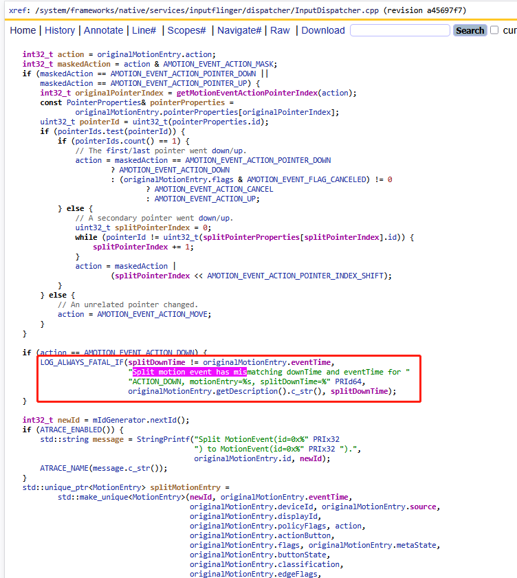This screenshot has width=517, height=578.
Task: Click originalPointerIndex variable declaration
Action: click(x=120, y=93)
